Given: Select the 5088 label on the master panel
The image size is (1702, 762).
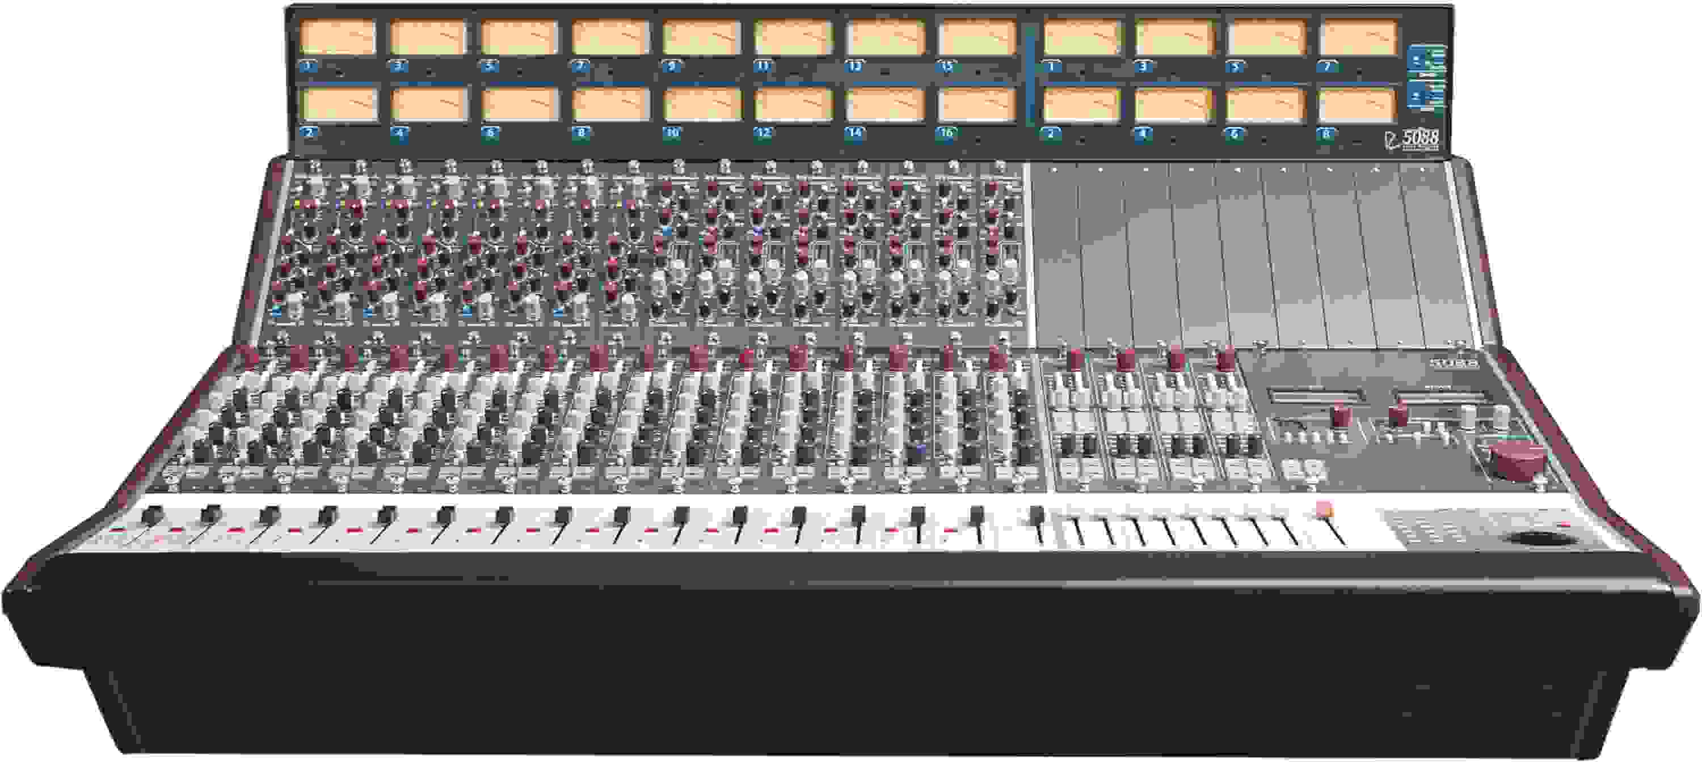Looking at the screenshot, I should tap(1454, 365).
